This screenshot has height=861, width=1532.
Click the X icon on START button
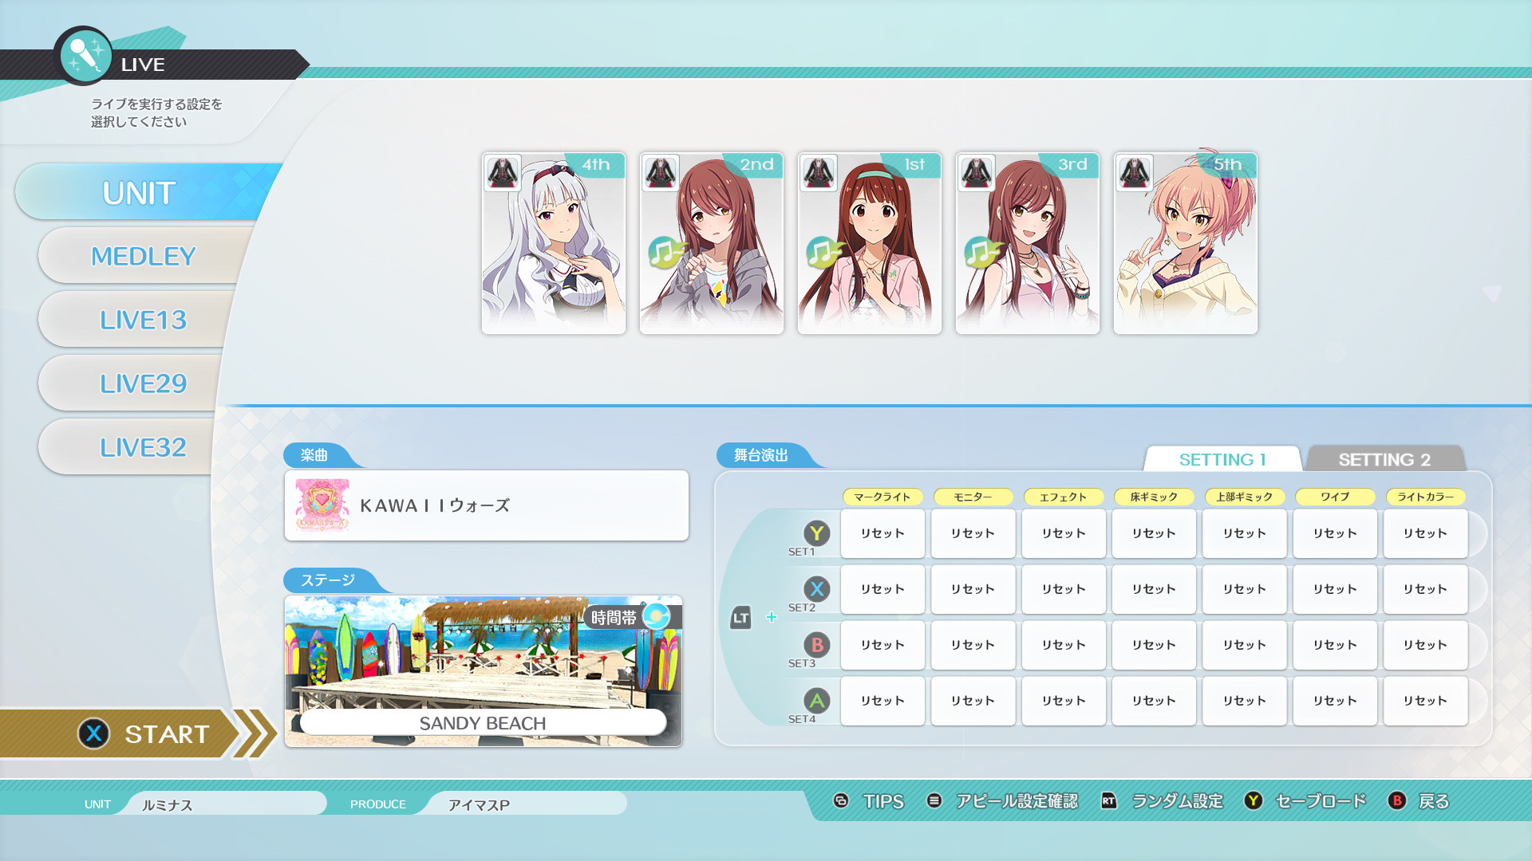coord(93,733)
